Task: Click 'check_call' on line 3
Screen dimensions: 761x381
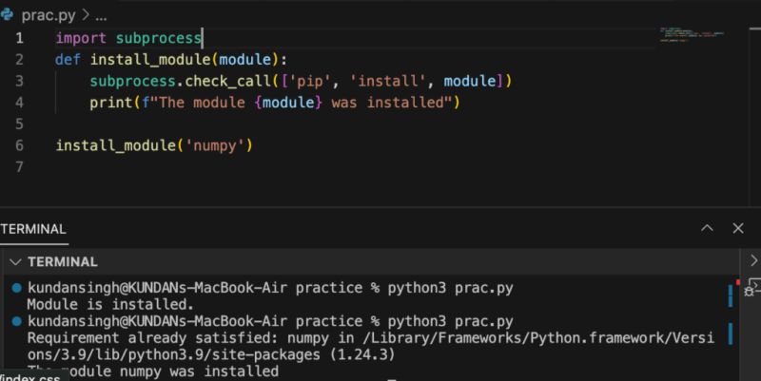Action: coord(227,81)
